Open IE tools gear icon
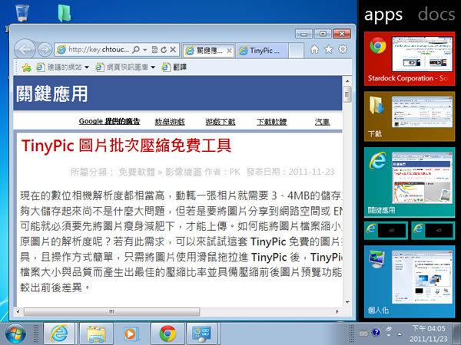461x345 pixels. (343, 50)
